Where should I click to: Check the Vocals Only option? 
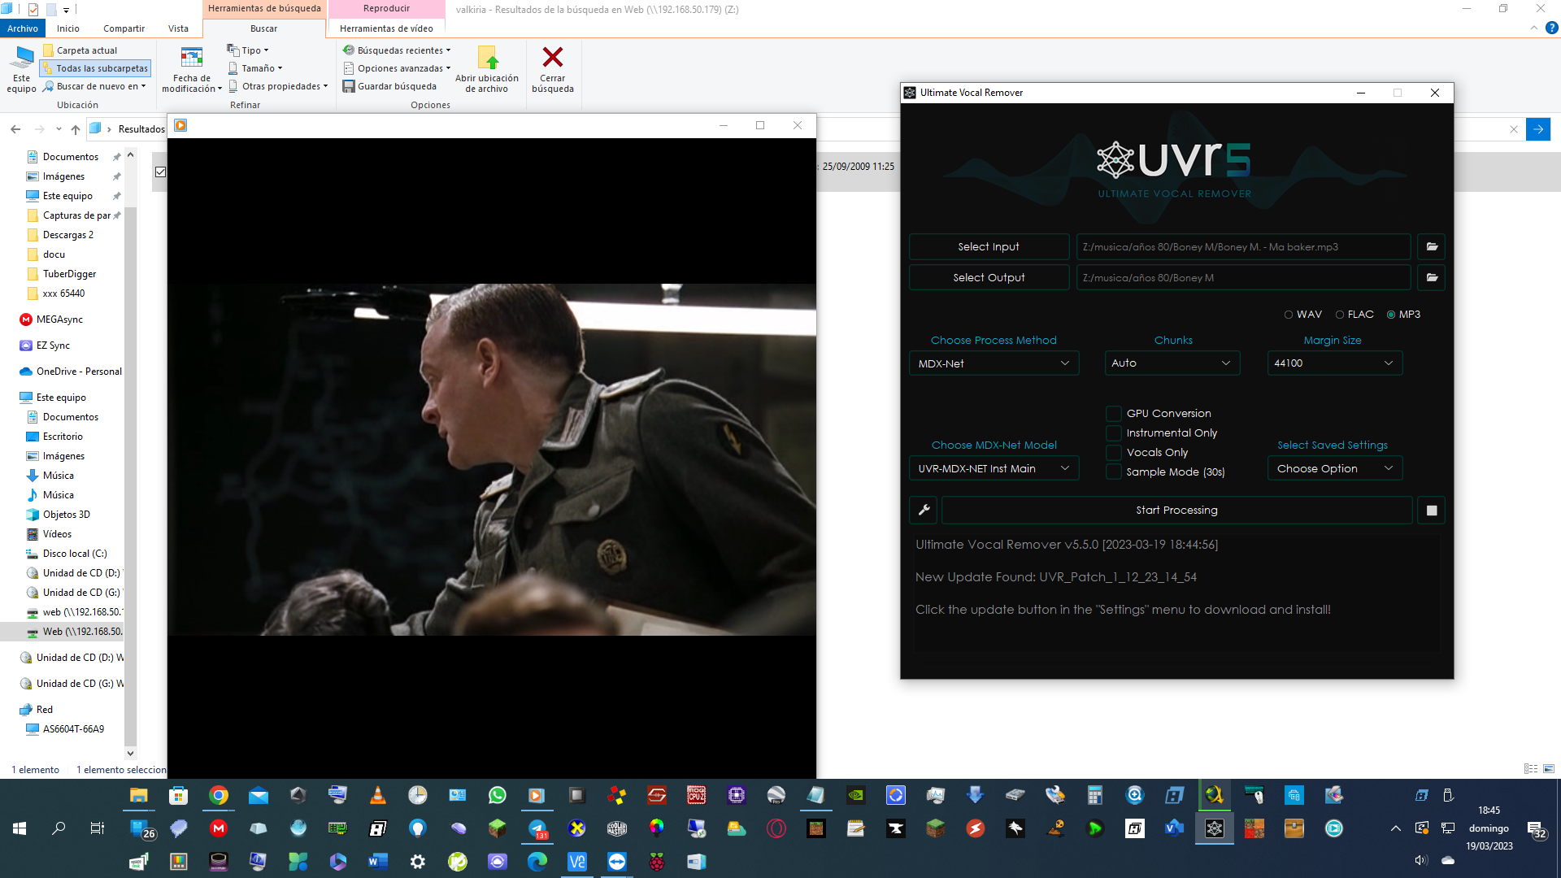click(1114, 453)
